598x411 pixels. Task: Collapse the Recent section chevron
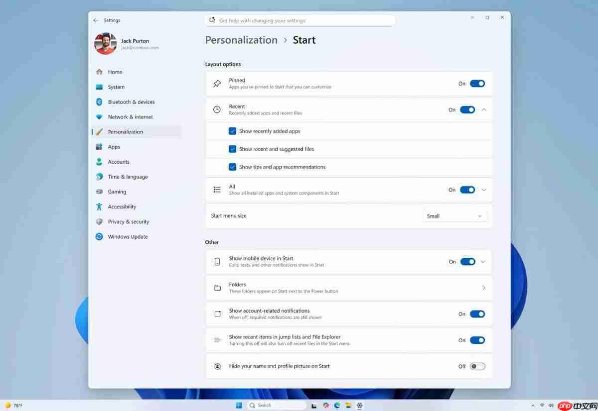[x=484, y=110]
